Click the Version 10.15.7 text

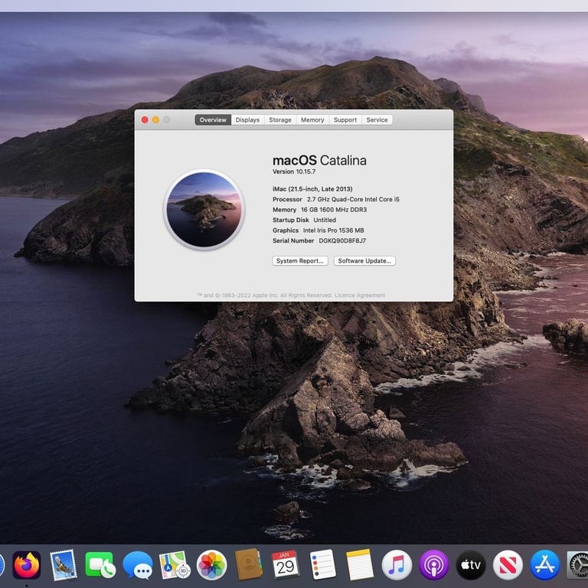click(294, 171)
